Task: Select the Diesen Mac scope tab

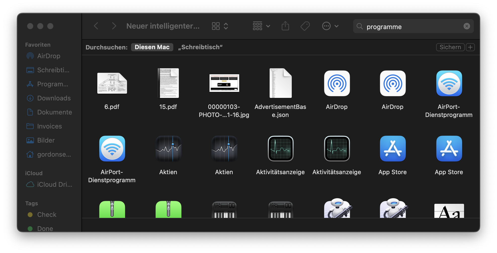Action: tap(152, 47)
